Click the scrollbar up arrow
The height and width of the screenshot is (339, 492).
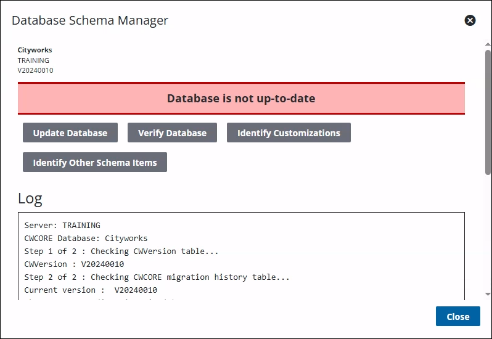click(x=488, y=44)
